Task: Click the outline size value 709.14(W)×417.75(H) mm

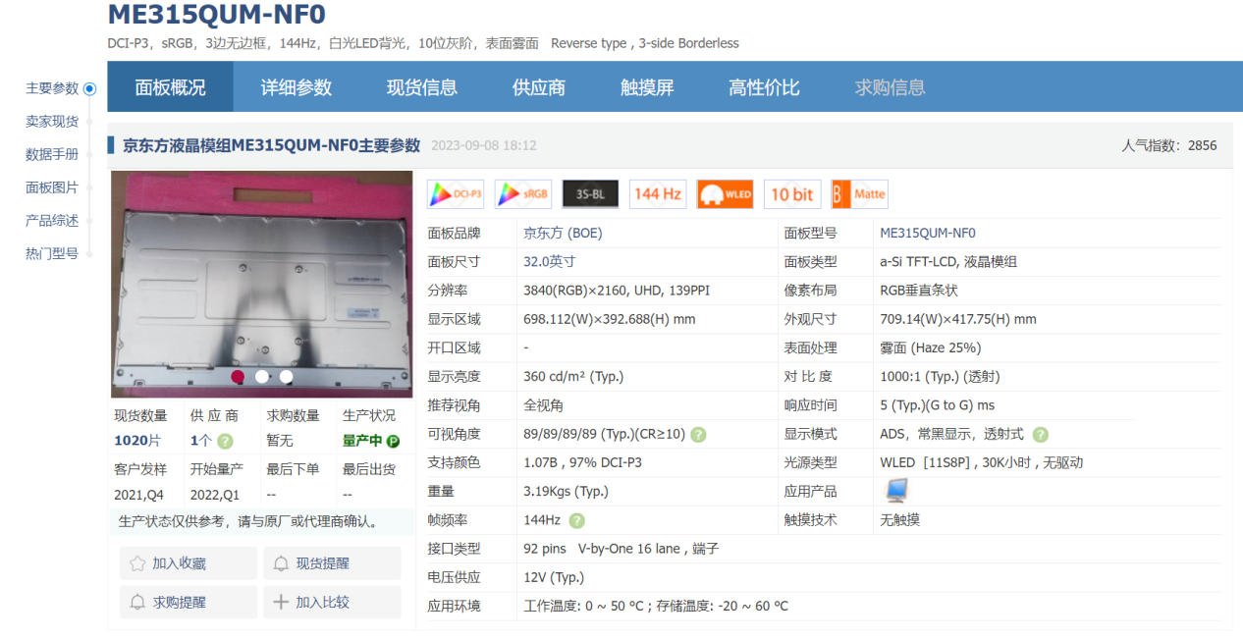Action: pos(958,319)
